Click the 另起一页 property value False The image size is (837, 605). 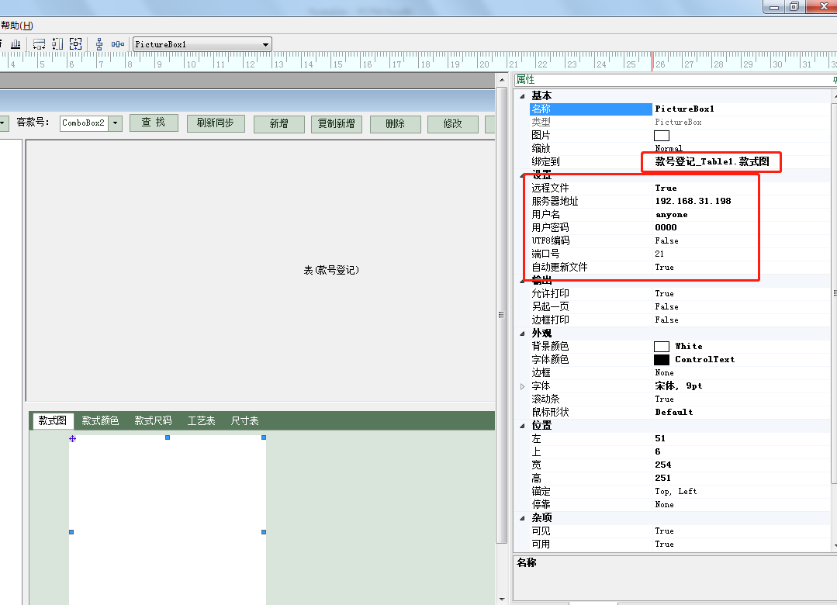coord(666,307)
